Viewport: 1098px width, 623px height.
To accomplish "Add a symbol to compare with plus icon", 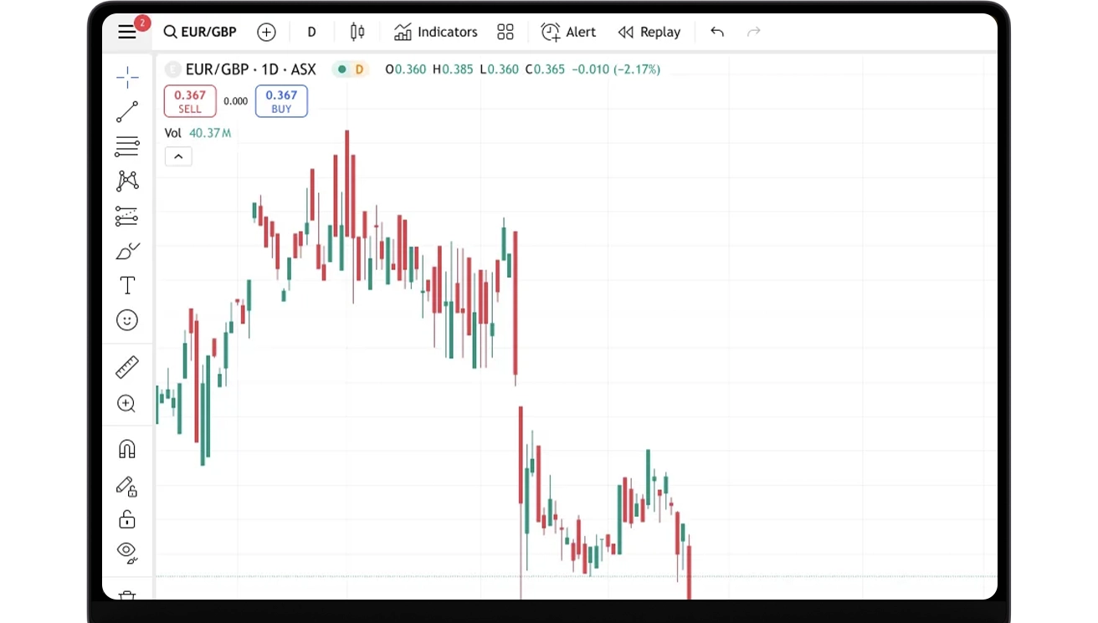I will click(x=266, y=32).
